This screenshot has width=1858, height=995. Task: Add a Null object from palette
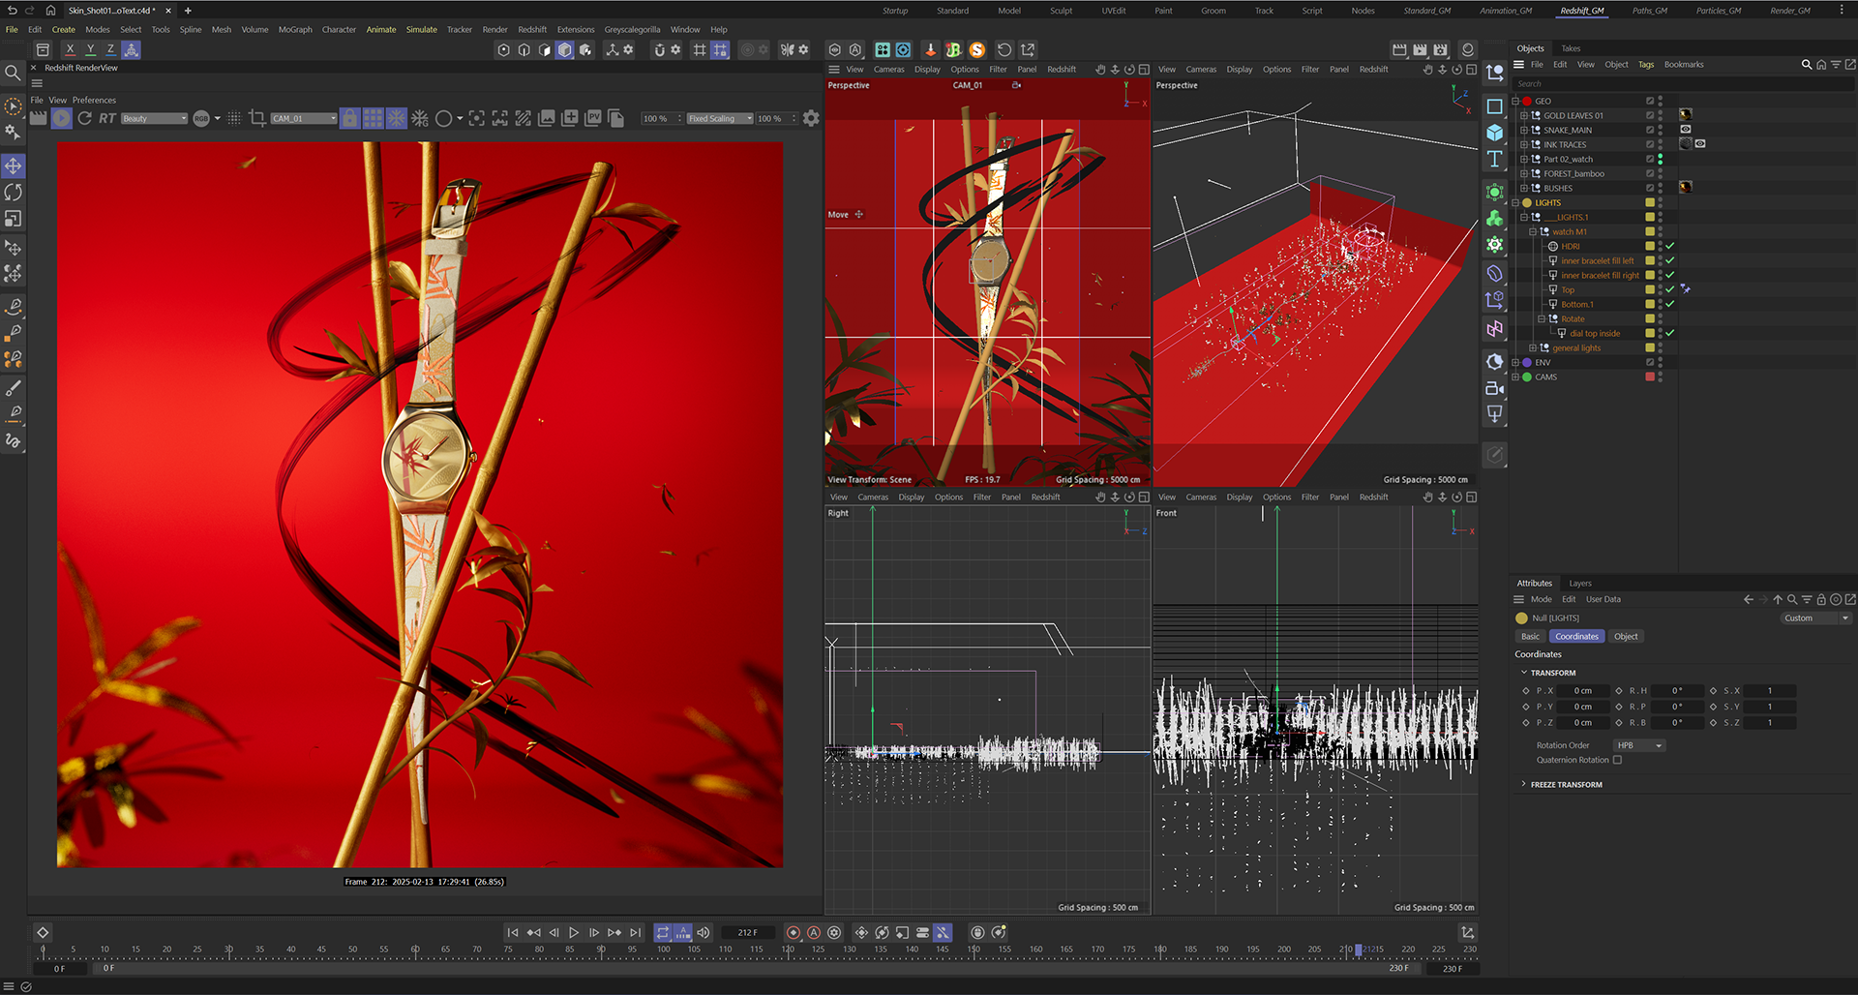pos(1495,73)
